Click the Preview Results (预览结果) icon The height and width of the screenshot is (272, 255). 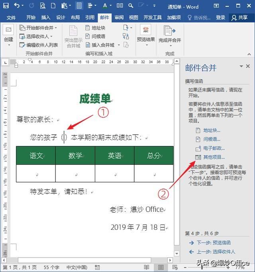[145, 30]
